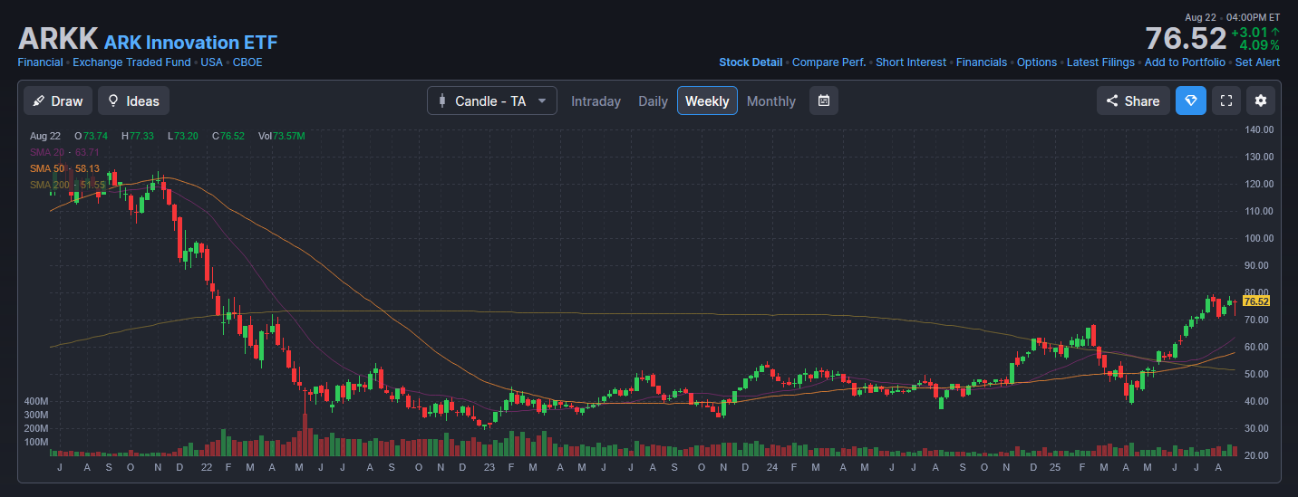Click the 140.00 price axis label
1298x497 pixels.
[1260, 129]
